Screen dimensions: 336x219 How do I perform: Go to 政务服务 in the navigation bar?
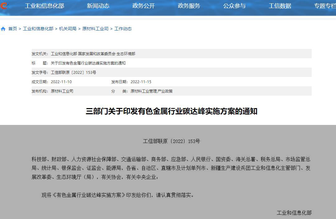(189, 6)
